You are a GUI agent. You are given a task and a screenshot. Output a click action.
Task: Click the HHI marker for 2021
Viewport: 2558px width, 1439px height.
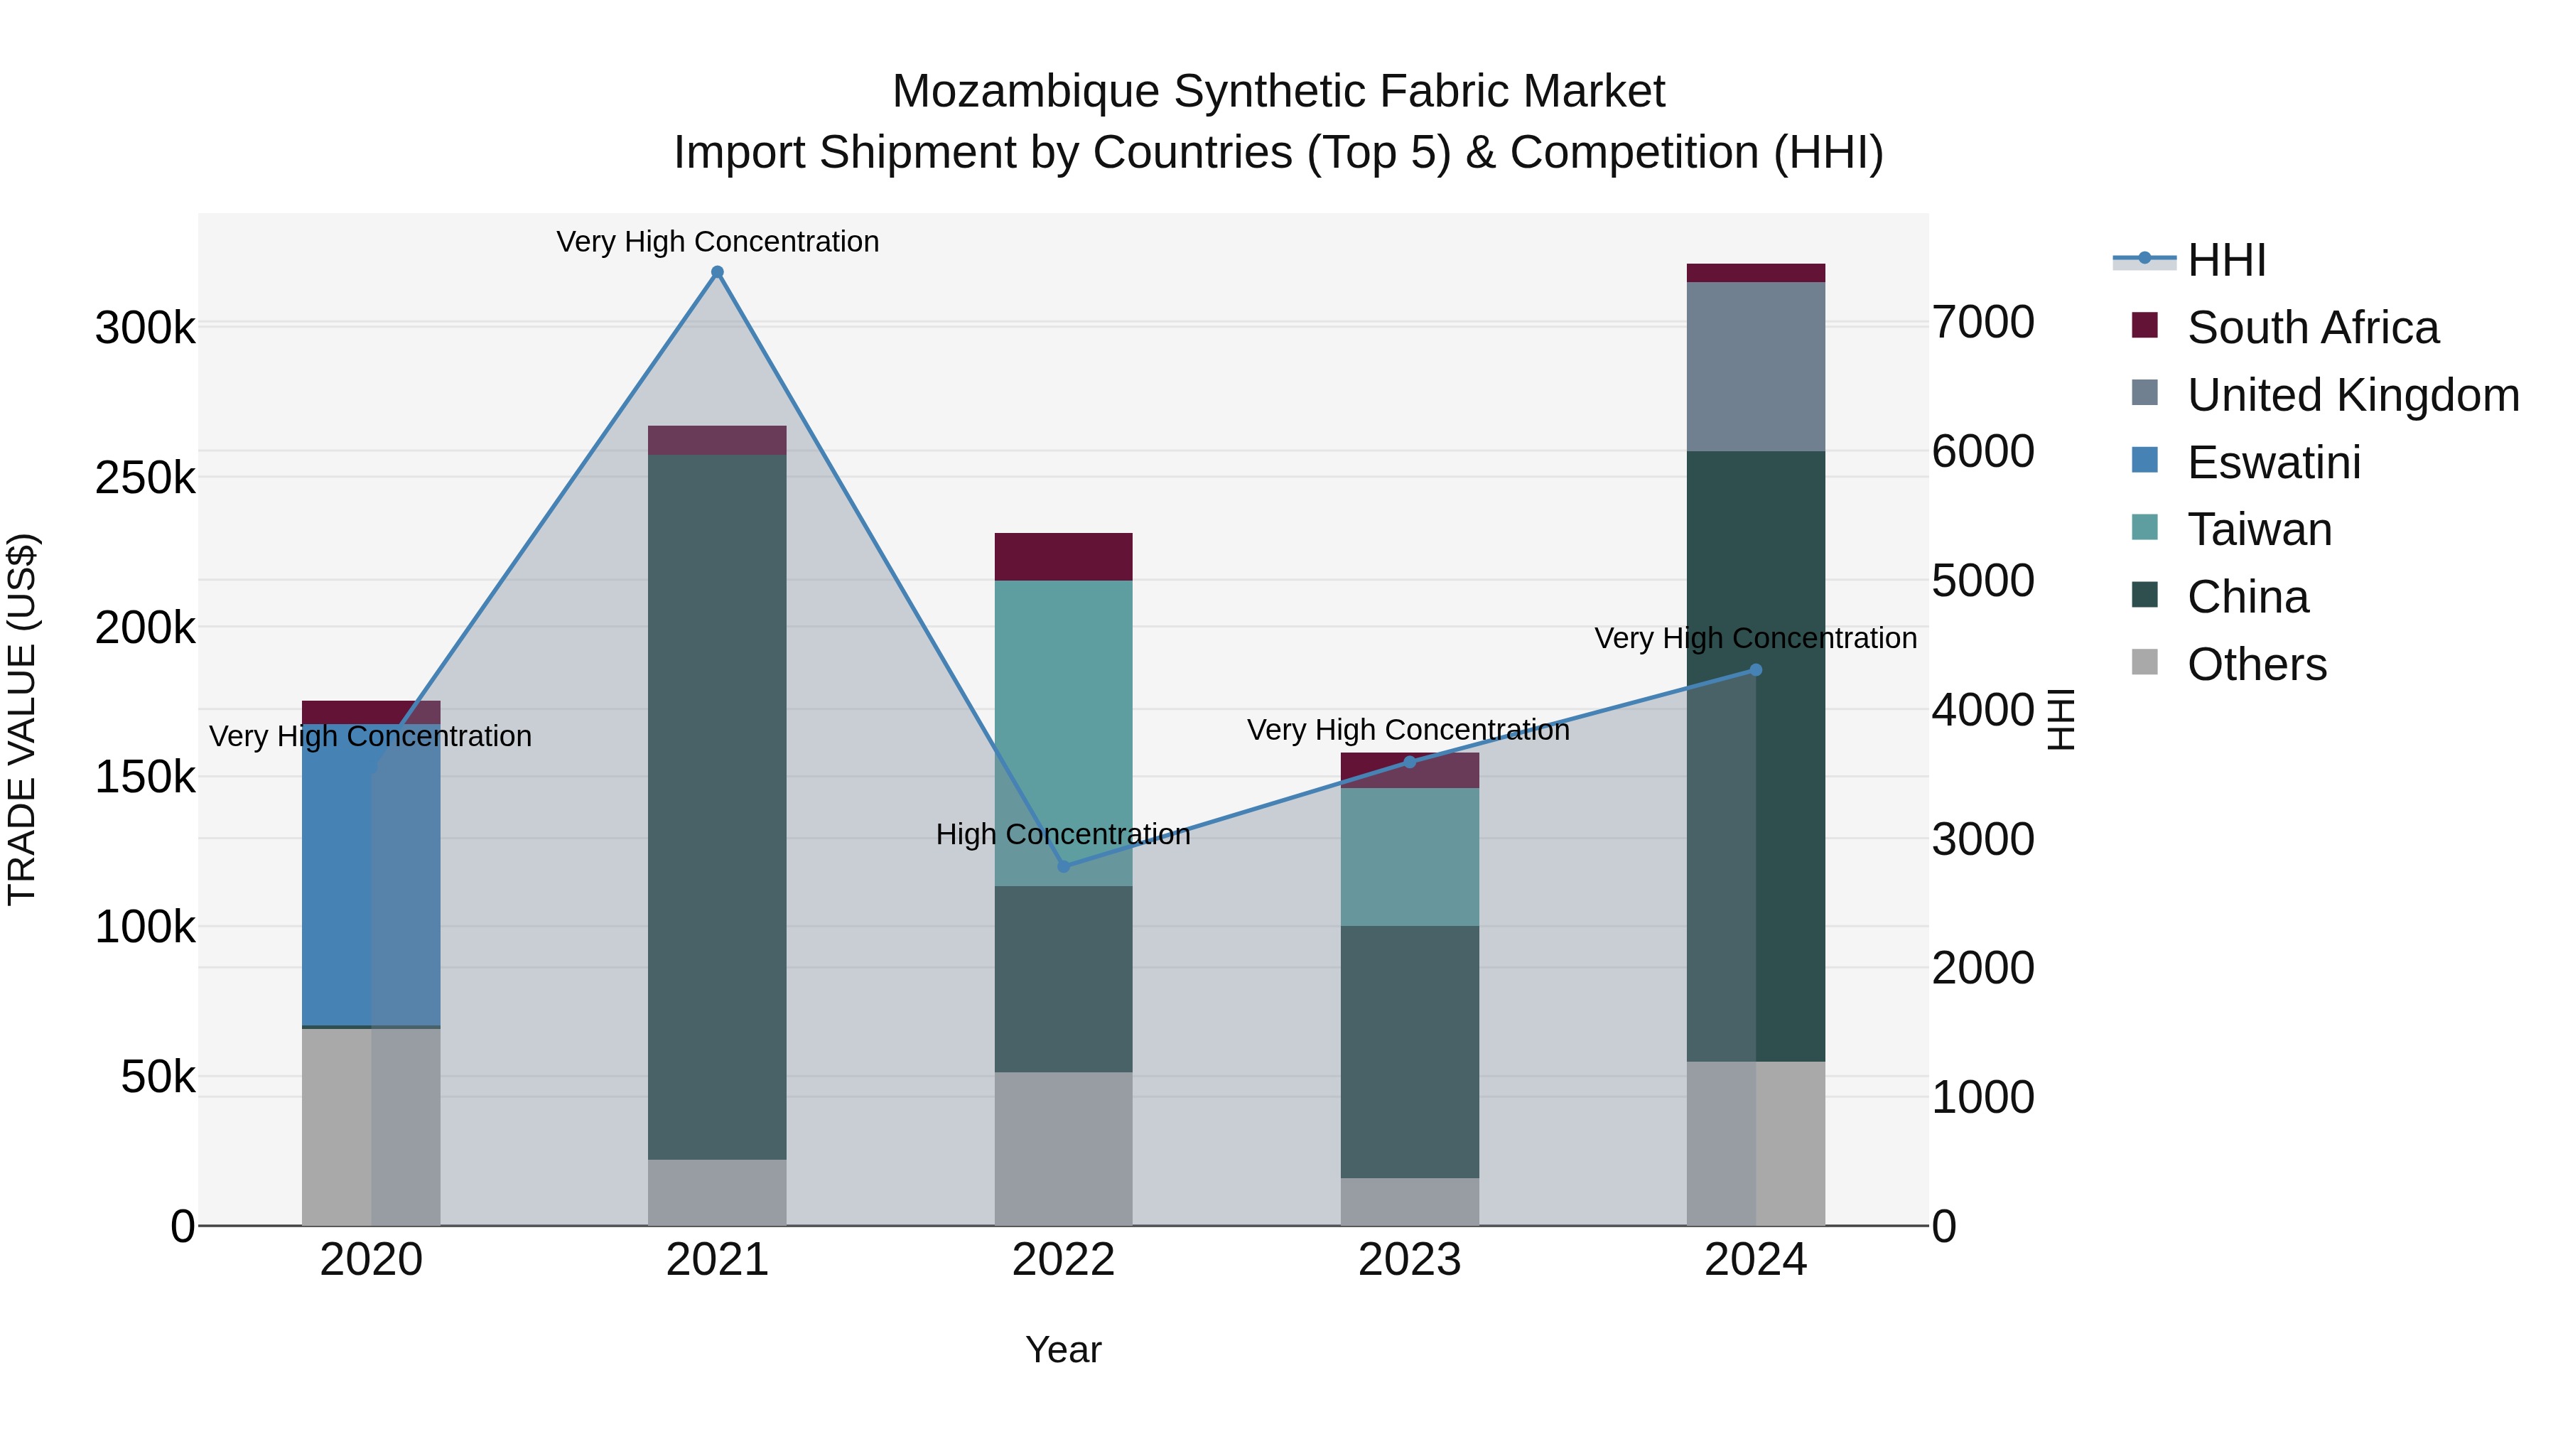[717, 272]
